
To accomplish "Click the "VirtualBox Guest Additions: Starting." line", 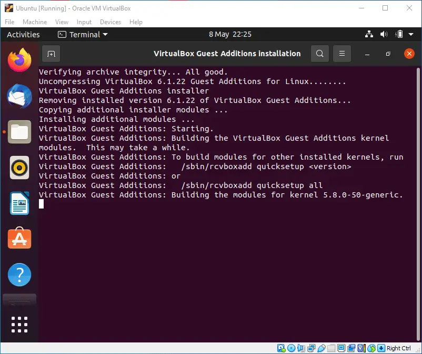I will 126,129.
